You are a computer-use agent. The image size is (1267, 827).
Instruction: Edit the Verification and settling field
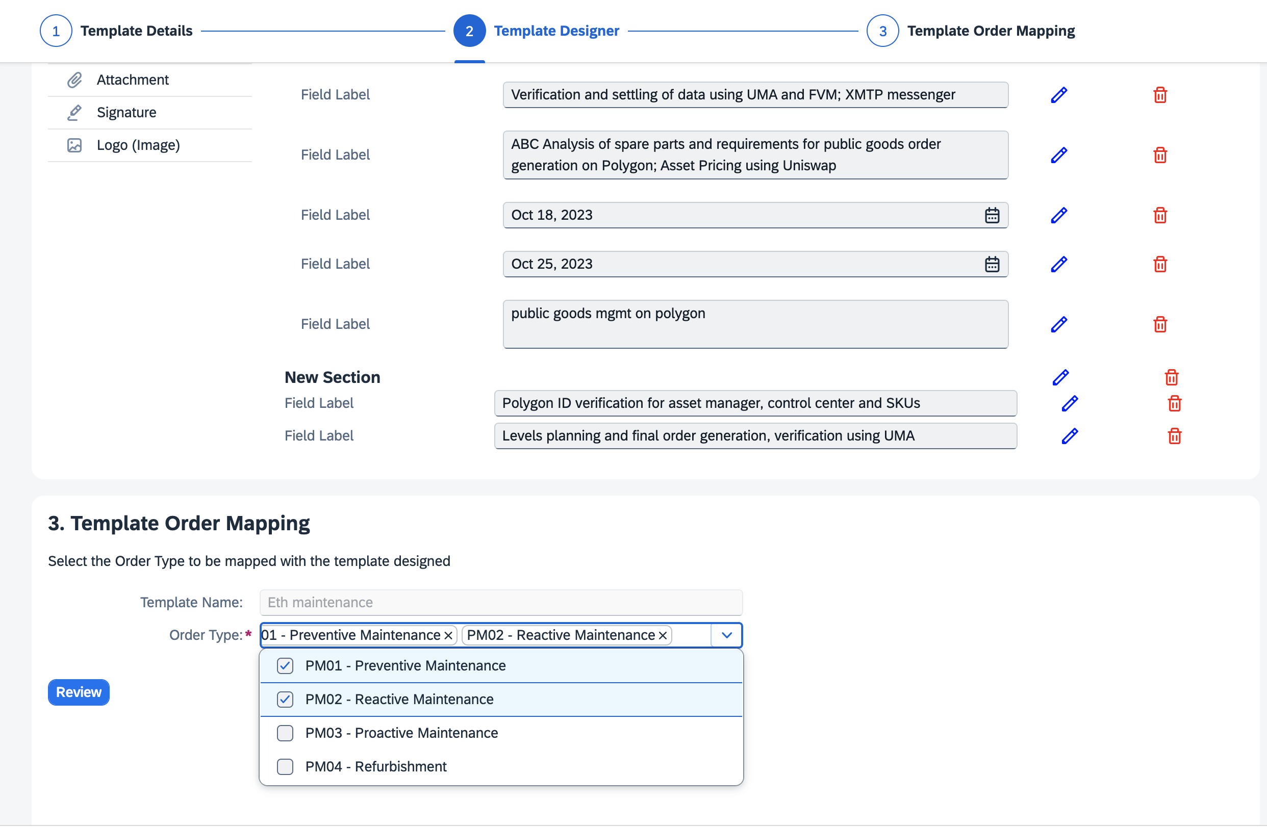[x=1059, y=95]
